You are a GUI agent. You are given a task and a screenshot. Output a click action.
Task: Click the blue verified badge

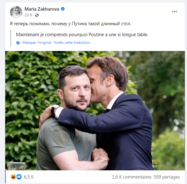tap(63, 9)
